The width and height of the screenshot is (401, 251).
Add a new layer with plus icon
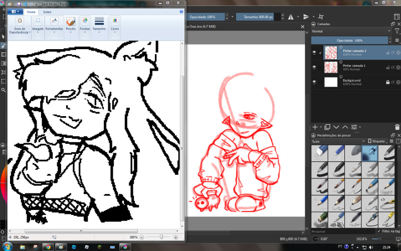pyautogui.click(x=315, y=127)
